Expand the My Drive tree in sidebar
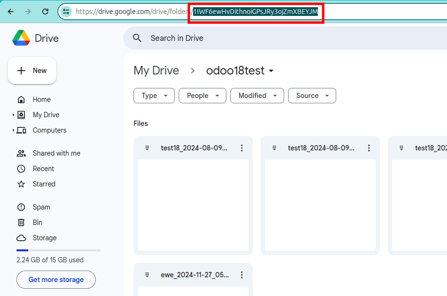The height and width of the screenshot is (296, 447). pyautogui.click(x=13, y=115)
